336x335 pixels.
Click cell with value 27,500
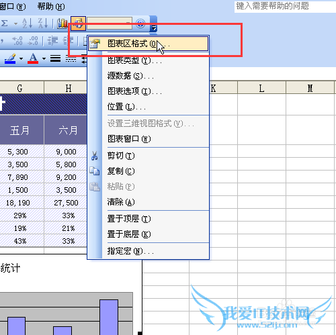[66, 203]
